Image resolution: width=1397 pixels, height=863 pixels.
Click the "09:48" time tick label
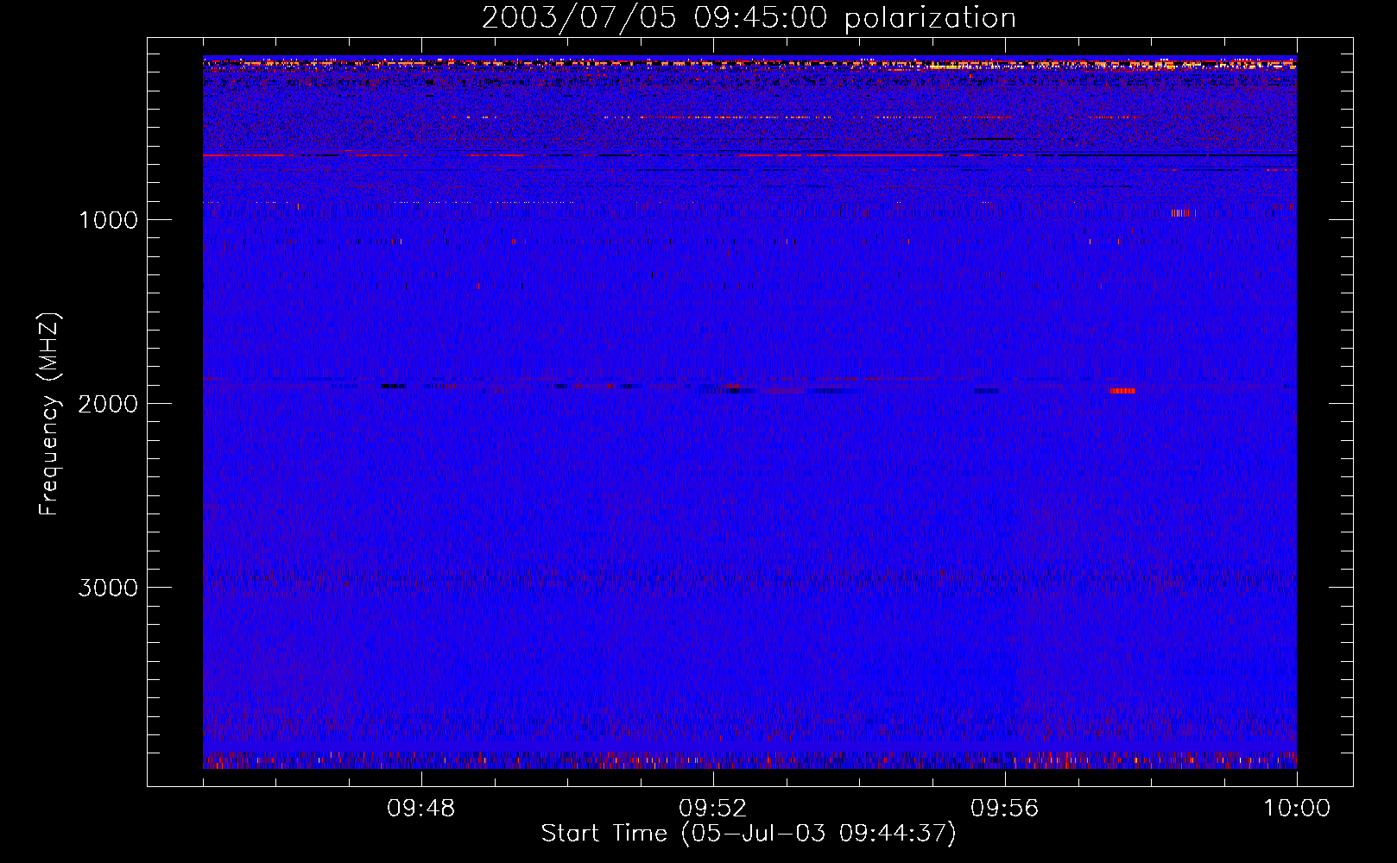[421, 809]
